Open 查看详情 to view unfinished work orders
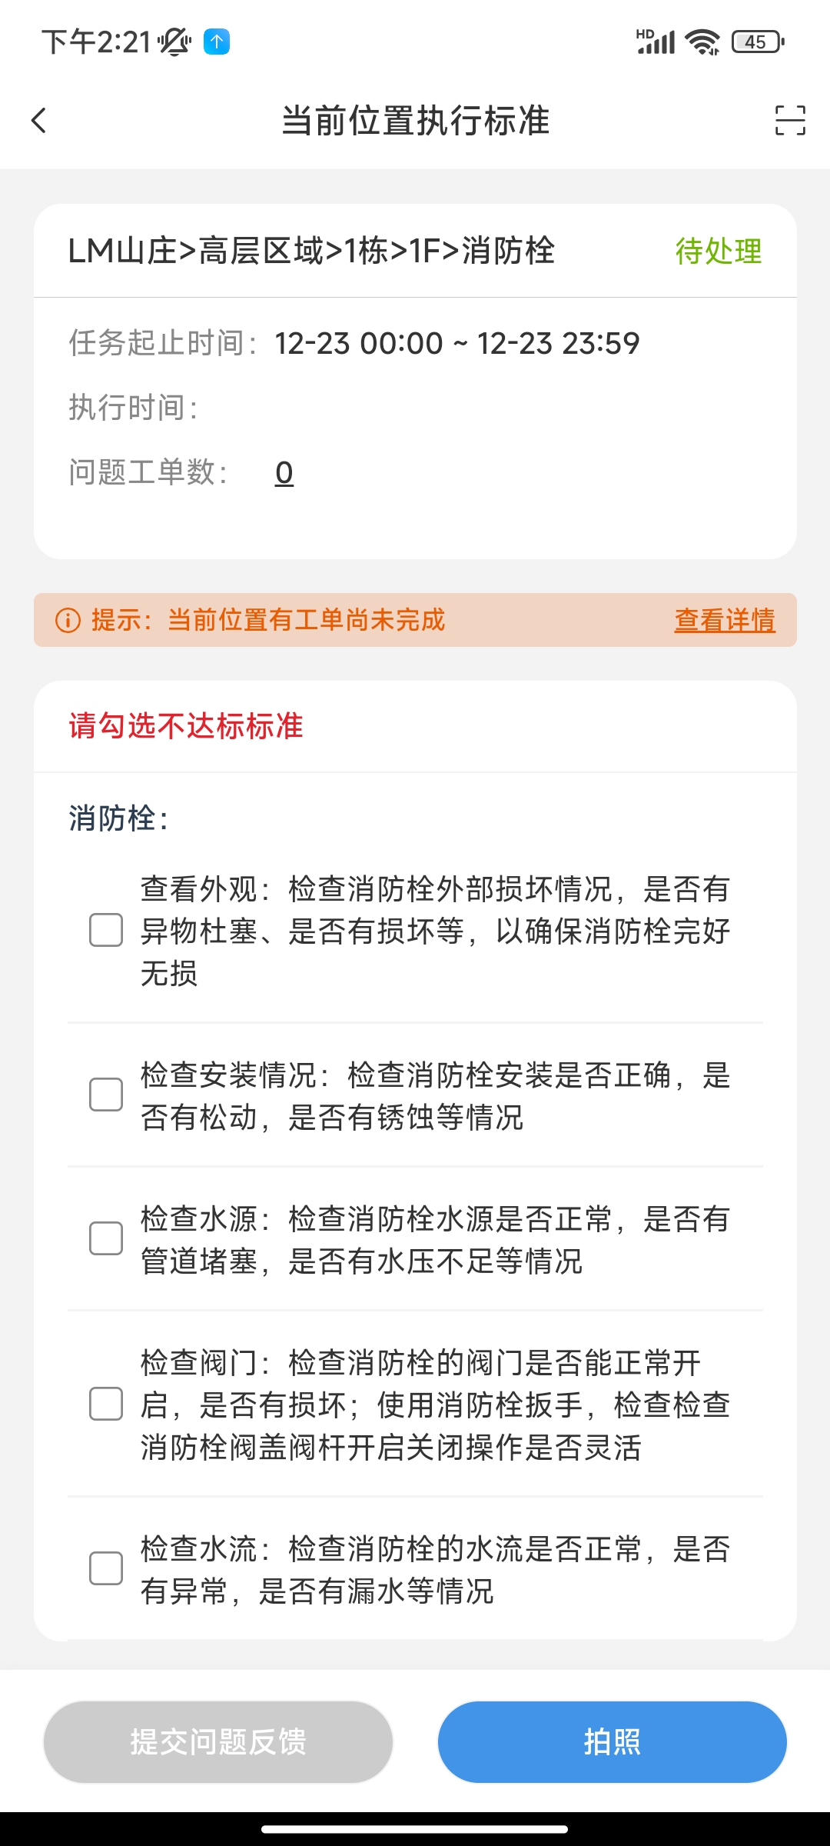The image size is (830, 1846). tap(724, 620)
